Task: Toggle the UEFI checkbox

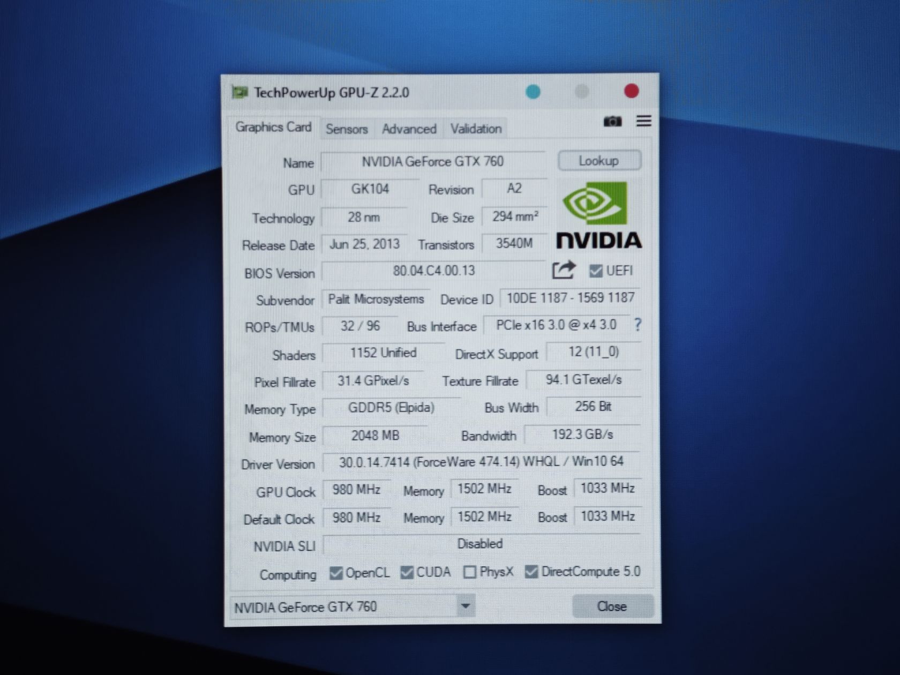Action: pos(595,271)
